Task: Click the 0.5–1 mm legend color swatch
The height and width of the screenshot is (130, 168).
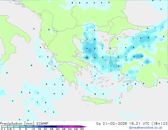Action: point(11,127)
